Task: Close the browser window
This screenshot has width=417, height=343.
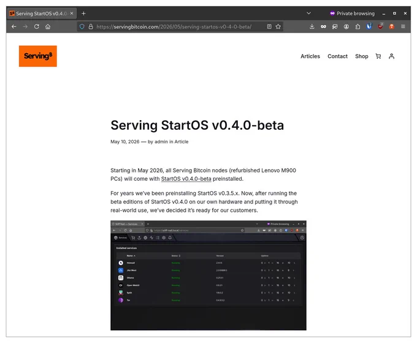Action: point(405,13)
